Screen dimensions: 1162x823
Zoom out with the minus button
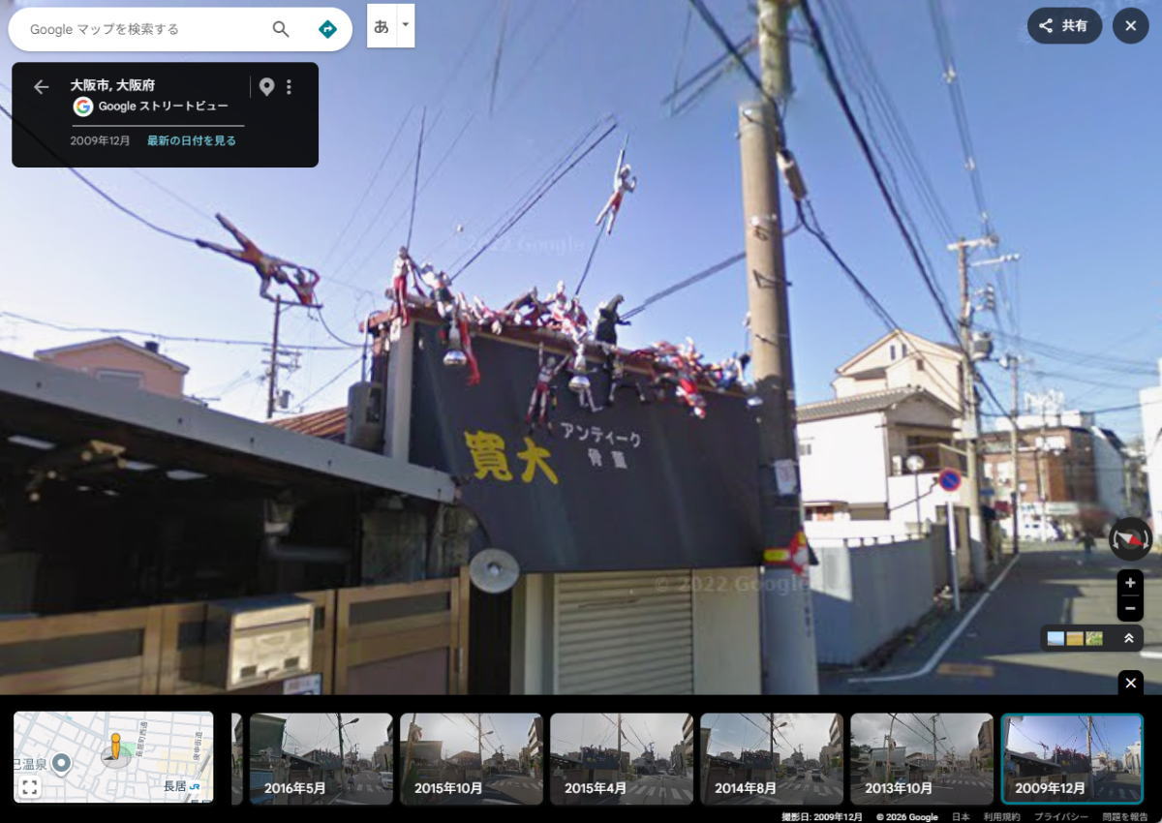tap(1130, 609)
